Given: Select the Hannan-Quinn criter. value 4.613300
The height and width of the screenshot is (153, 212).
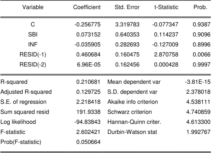Looking at the screenshot, I should [198, 122].
